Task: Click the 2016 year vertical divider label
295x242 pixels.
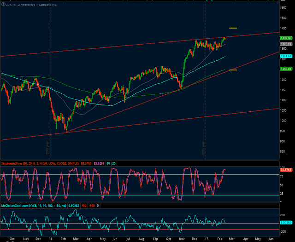Action: (203, 148)
